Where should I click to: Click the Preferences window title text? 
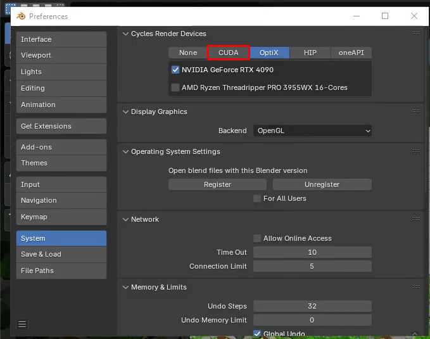click(x=48, y=16)
